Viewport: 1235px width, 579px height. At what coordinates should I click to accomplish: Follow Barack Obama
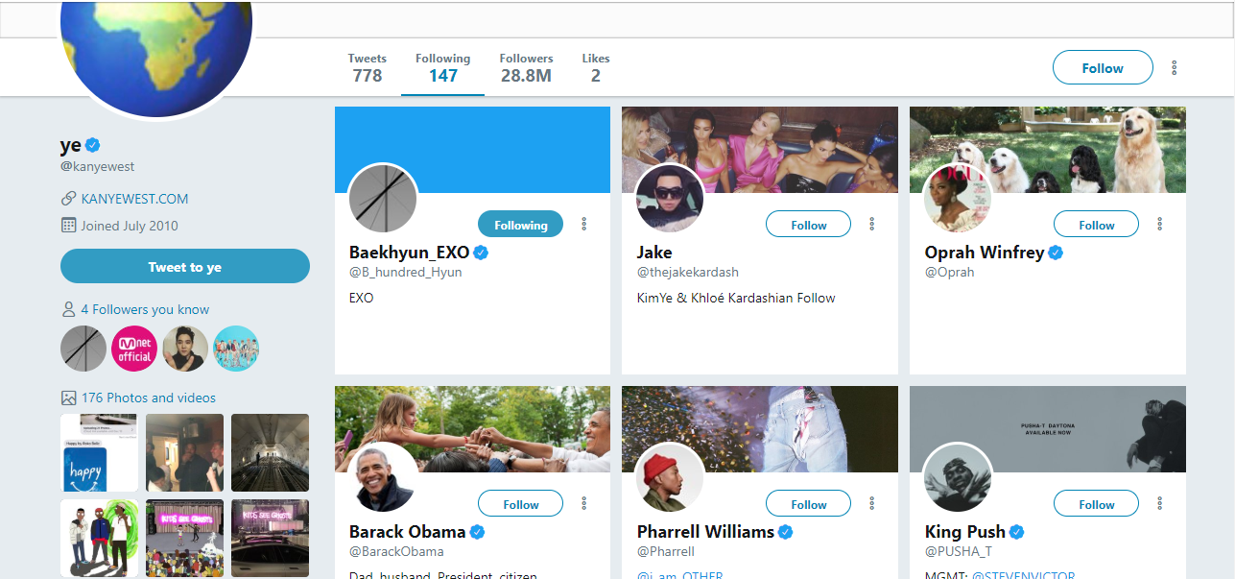[520, 504]
